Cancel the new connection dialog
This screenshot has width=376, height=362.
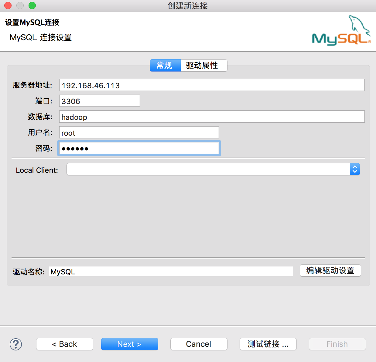click(x=199, y=344)
